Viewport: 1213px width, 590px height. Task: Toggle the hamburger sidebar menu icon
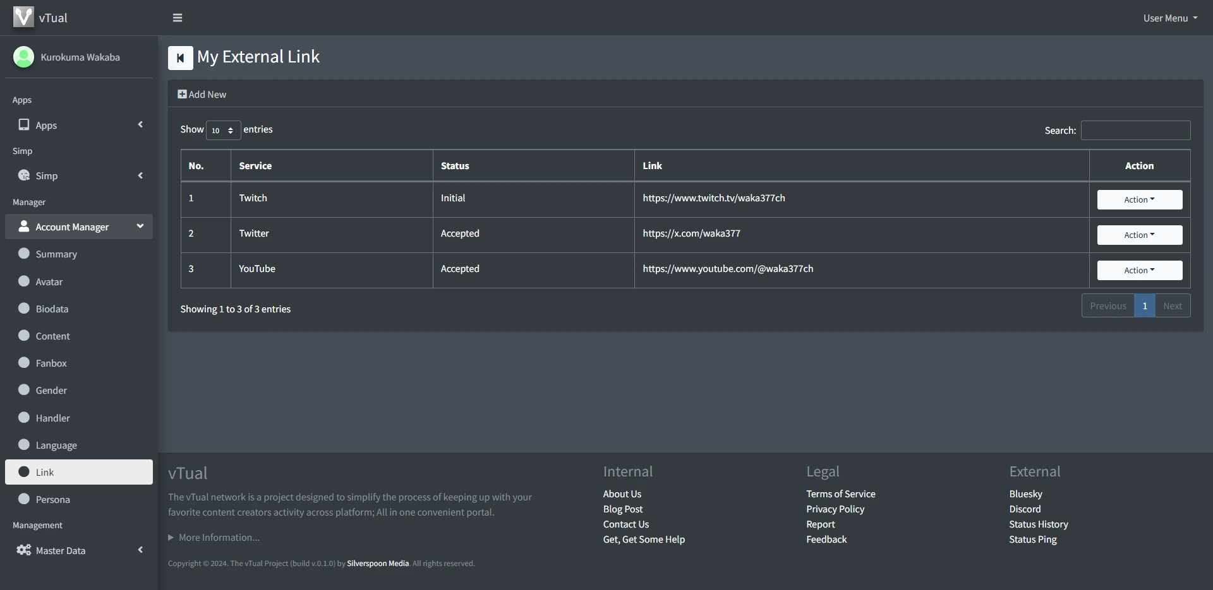point(178,18)
